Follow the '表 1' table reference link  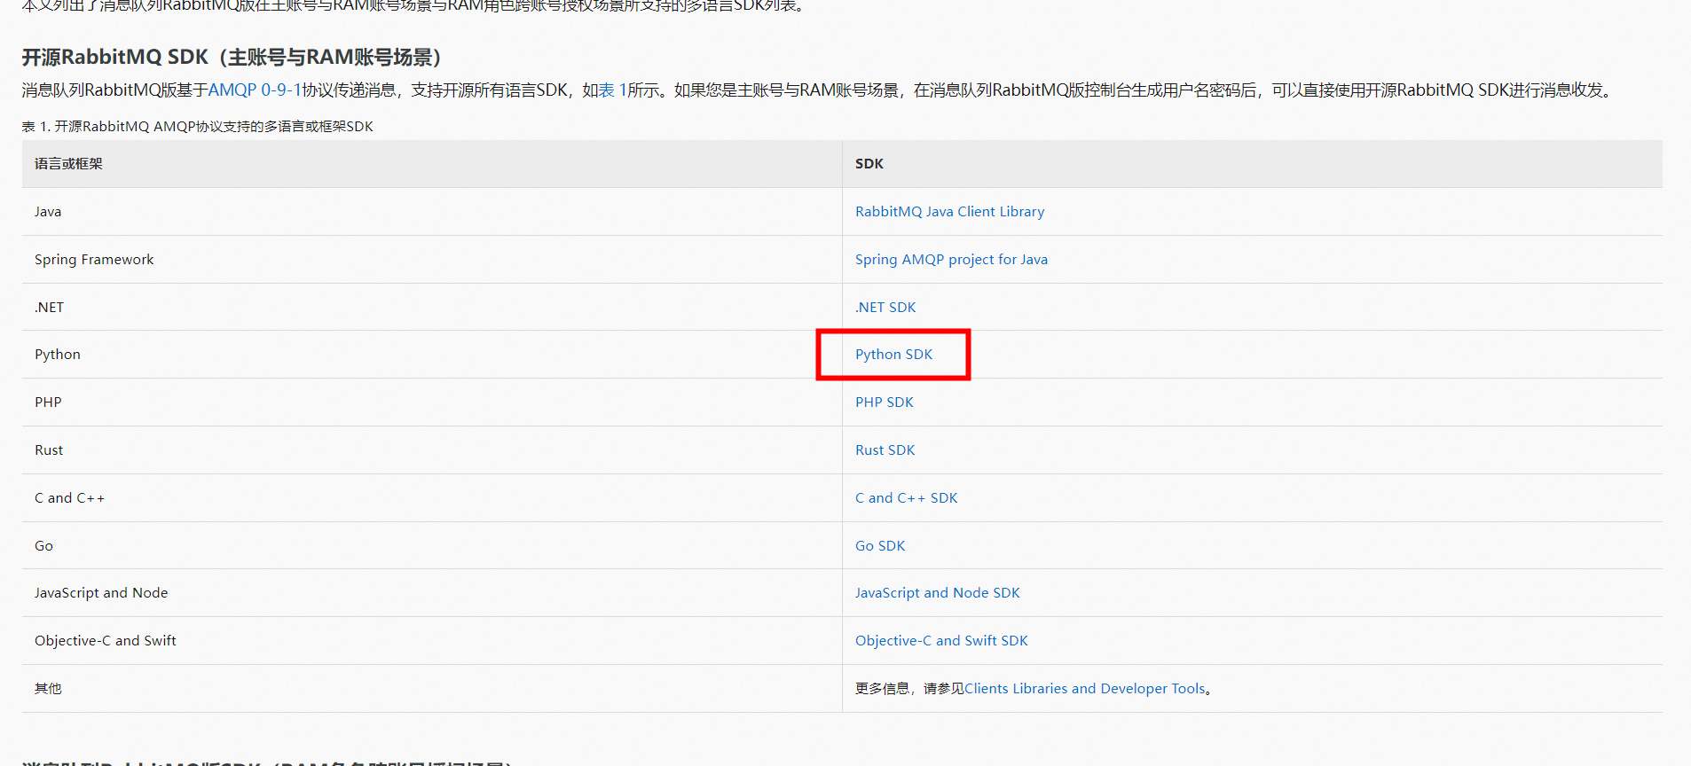click(612, 90)
